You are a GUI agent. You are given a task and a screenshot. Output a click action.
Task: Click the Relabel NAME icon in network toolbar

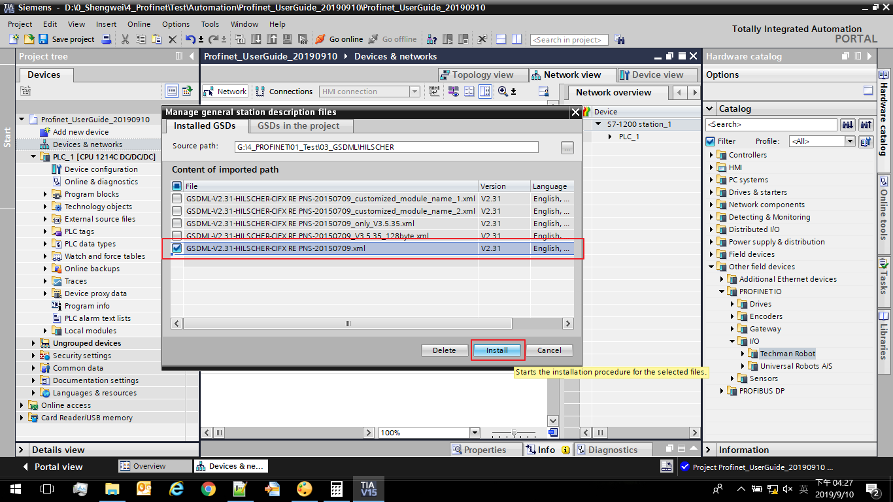435,92
